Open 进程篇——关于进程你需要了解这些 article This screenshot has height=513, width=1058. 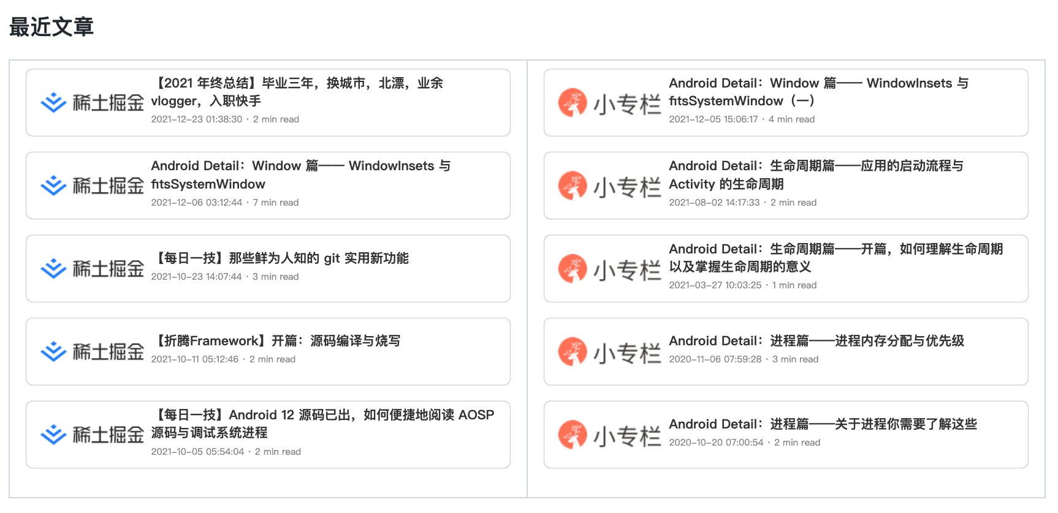(823, 424)
